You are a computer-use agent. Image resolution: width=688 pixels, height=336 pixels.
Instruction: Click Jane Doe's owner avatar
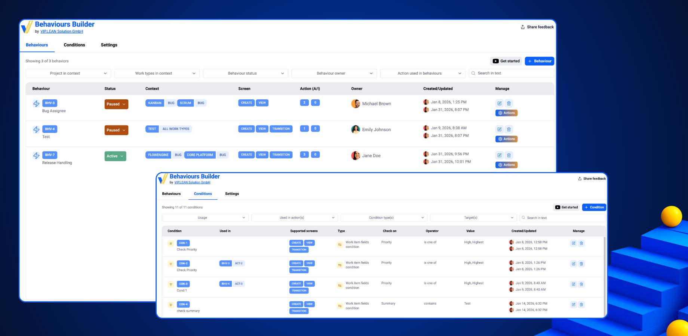[x=356, y=155]
